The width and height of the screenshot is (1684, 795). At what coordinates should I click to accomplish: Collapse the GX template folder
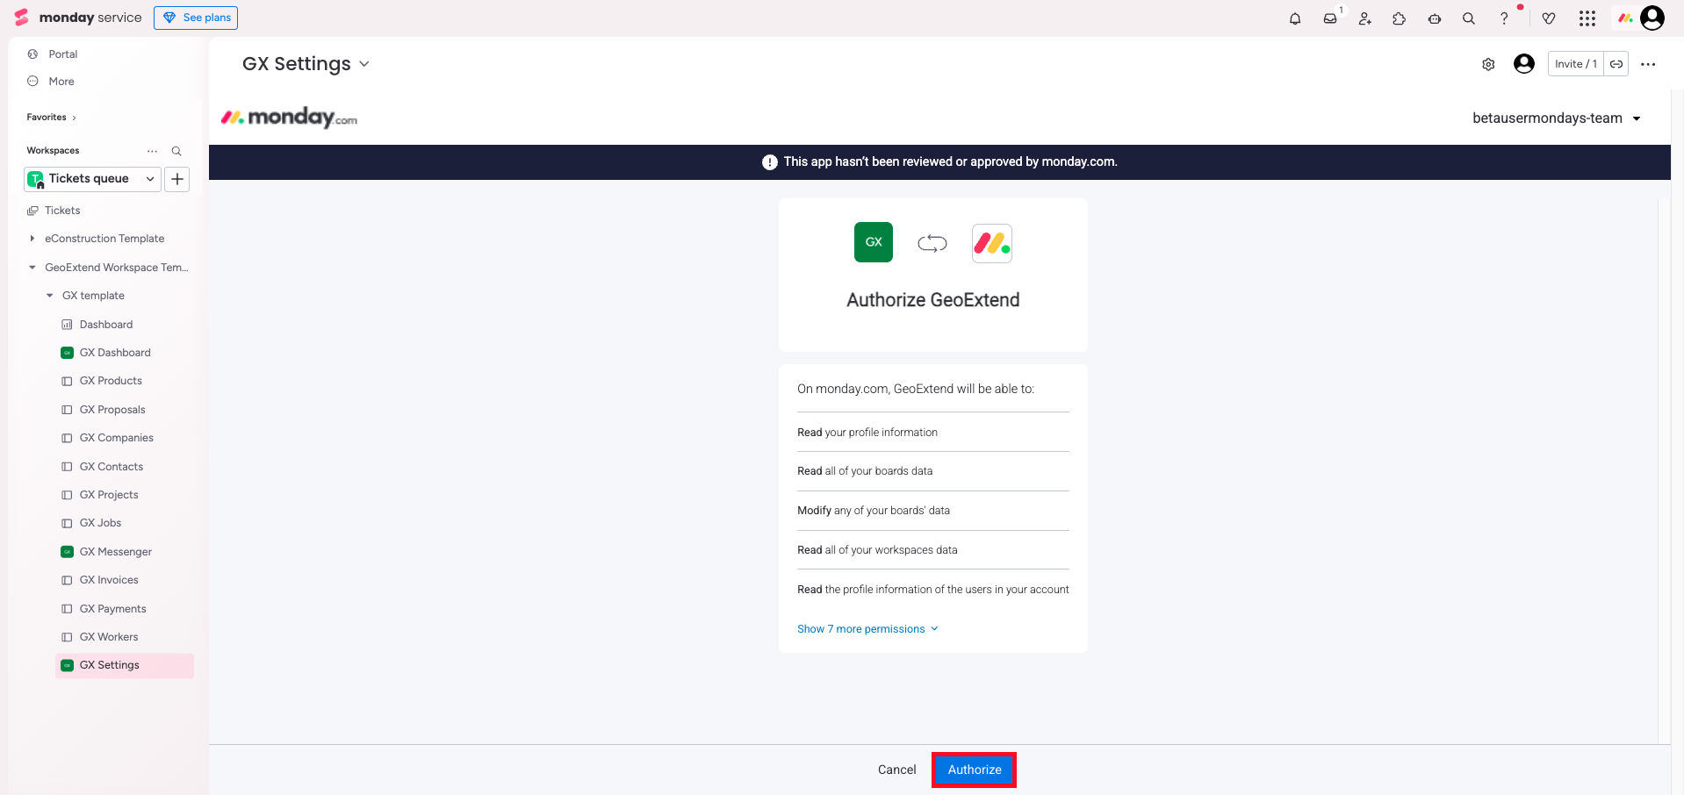coord(50,296)
